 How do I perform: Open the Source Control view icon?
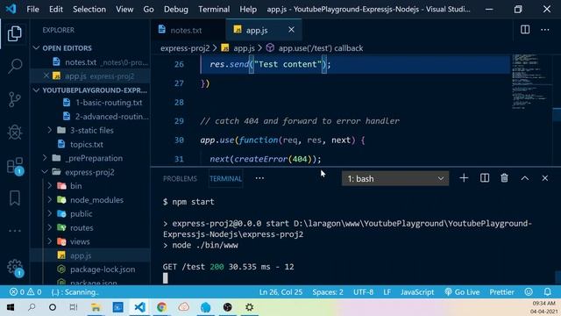(15, 99)
